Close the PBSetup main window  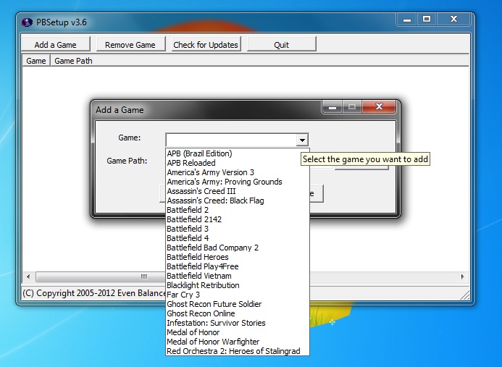click(x=453, y=20)
